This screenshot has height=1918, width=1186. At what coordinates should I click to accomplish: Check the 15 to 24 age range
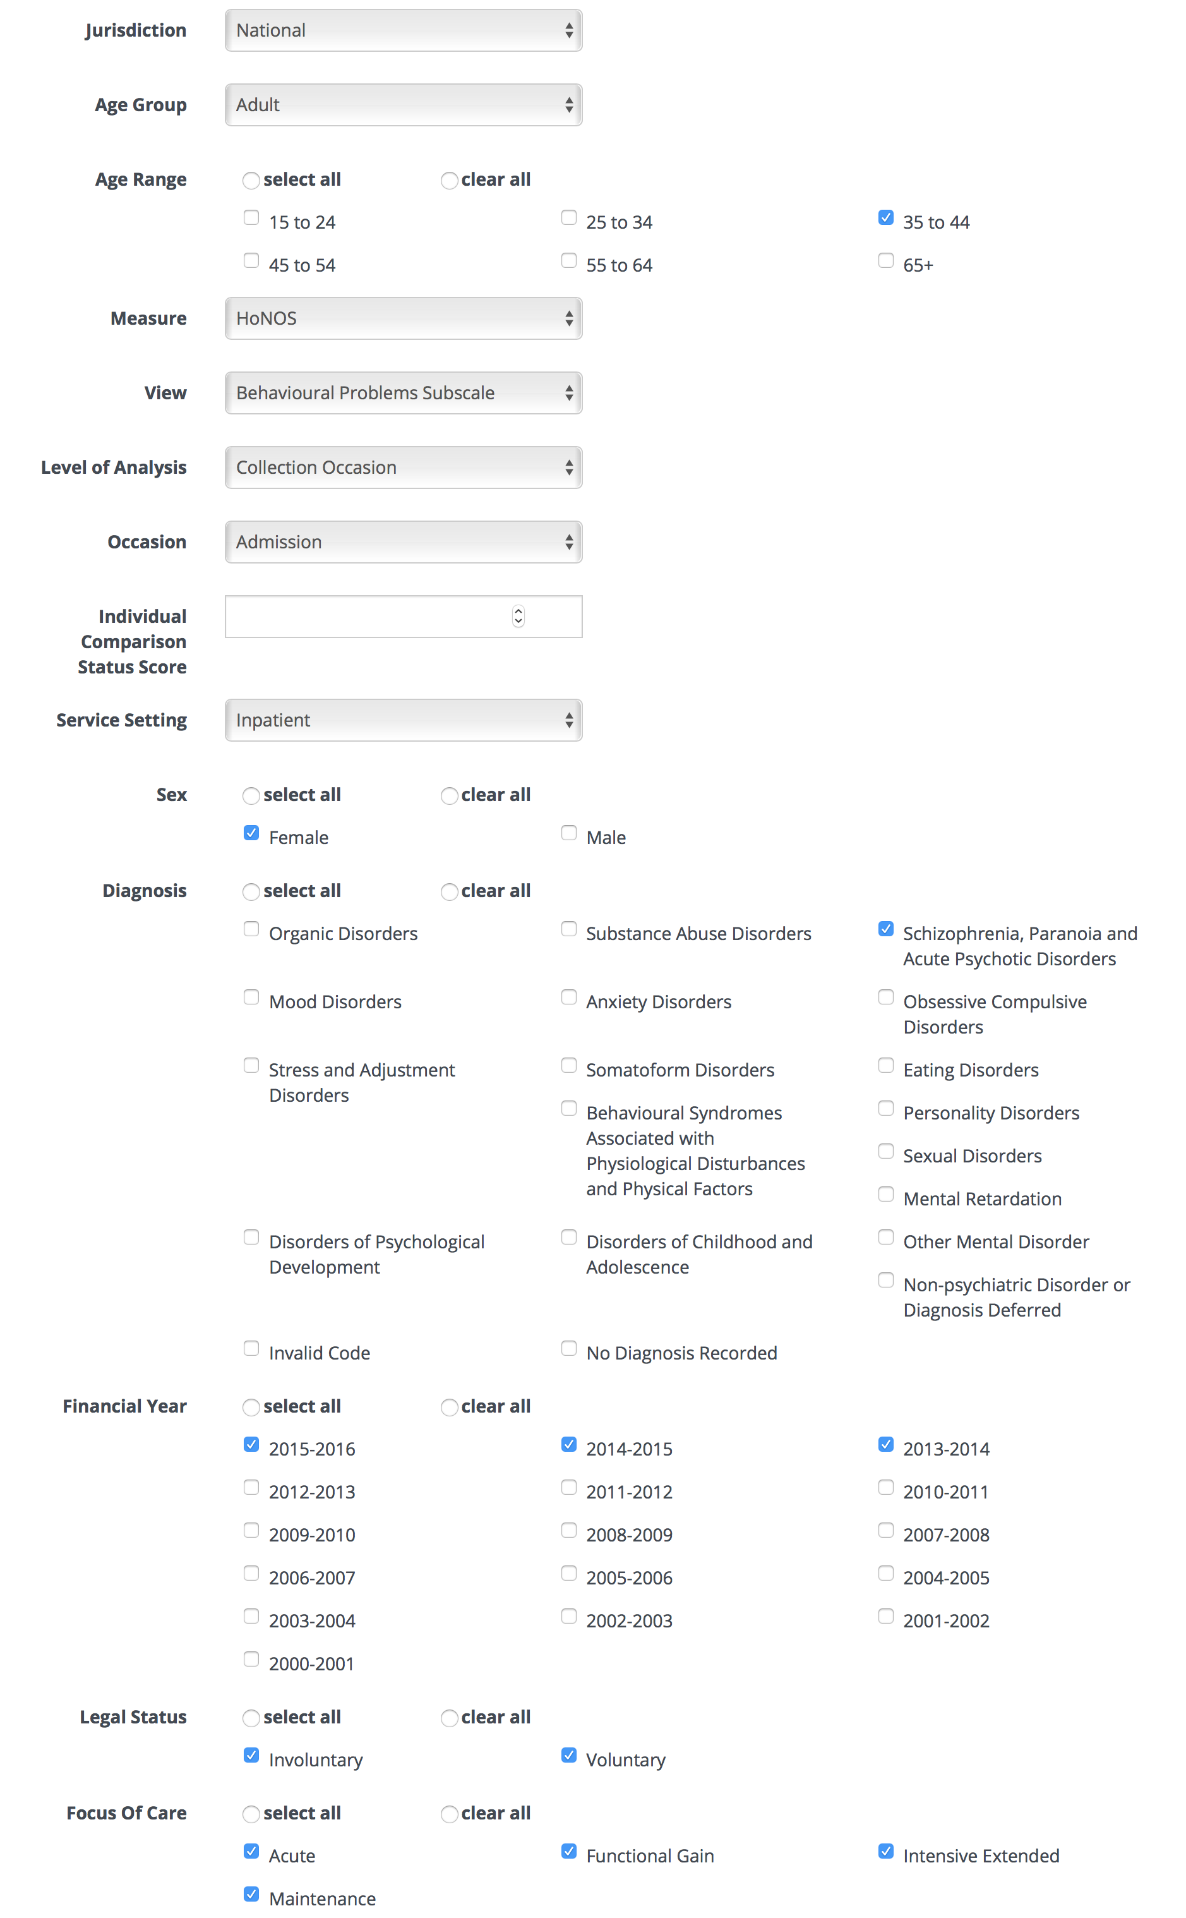251,217
